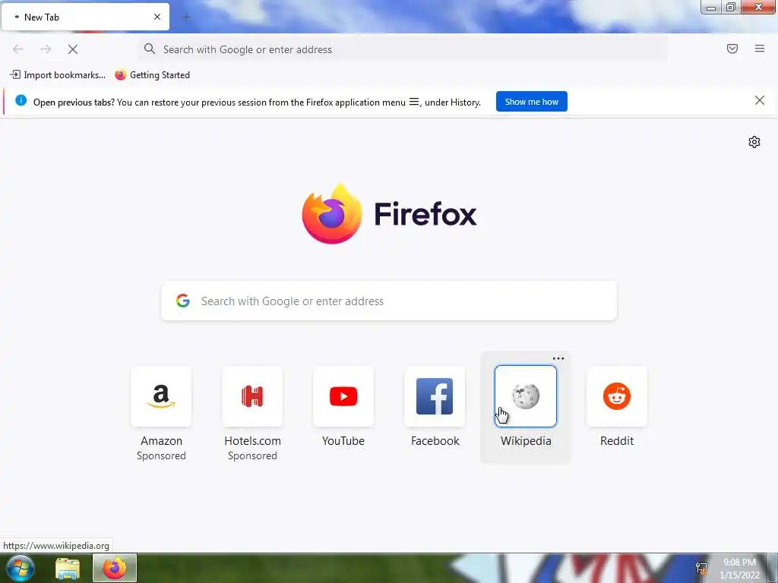Open the Amazon sponsored shortcut tile
778x583 pixels.
click(161, 396)
